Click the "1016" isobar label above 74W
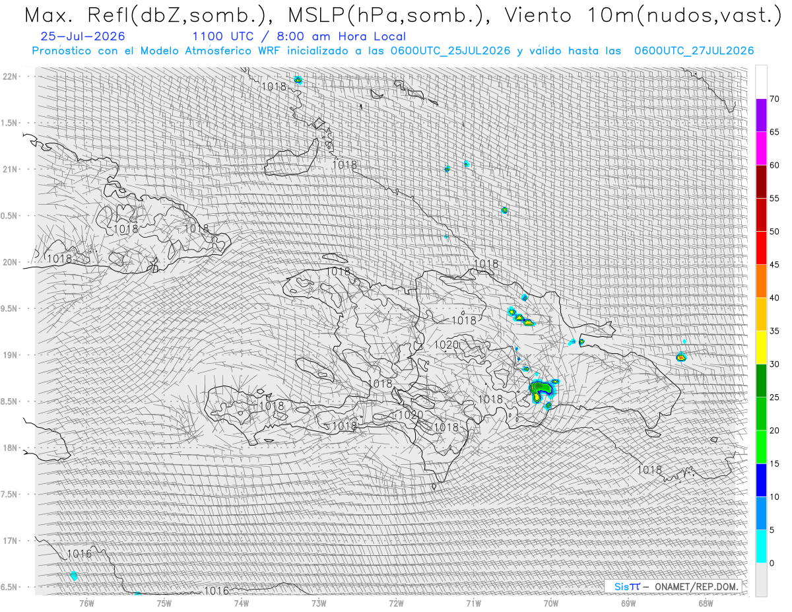 (x=216, y=591)
